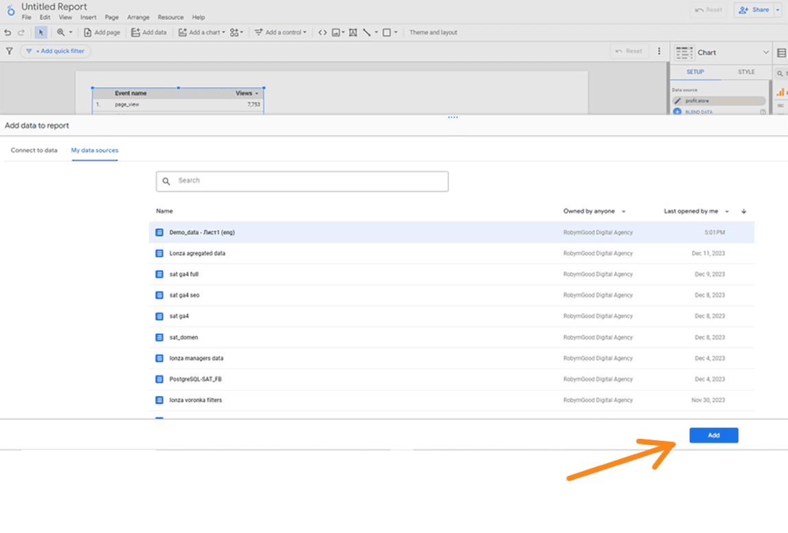Viewport: 788px width, 533px height.
Task: Click BLEND DATA link
Action: point(699,112)
